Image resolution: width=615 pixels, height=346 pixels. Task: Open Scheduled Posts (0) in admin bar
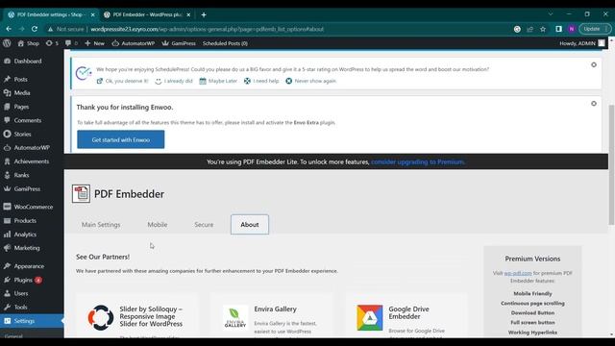point(225,43)
